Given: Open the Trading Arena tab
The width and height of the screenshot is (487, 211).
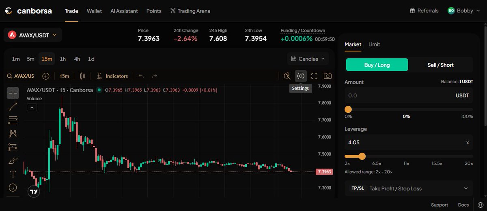Looking at the screenshot, I should click(x=190, y=11).
